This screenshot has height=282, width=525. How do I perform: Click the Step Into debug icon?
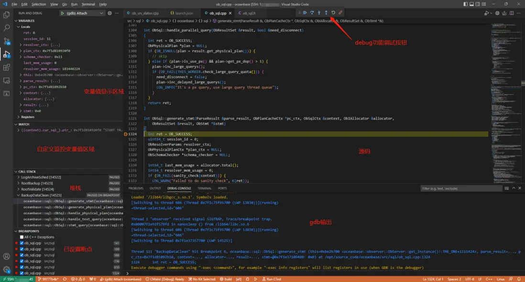(319, 13)
